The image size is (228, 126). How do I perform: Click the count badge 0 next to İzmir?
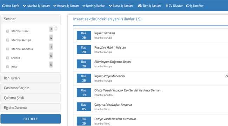[x=51, y=65]
